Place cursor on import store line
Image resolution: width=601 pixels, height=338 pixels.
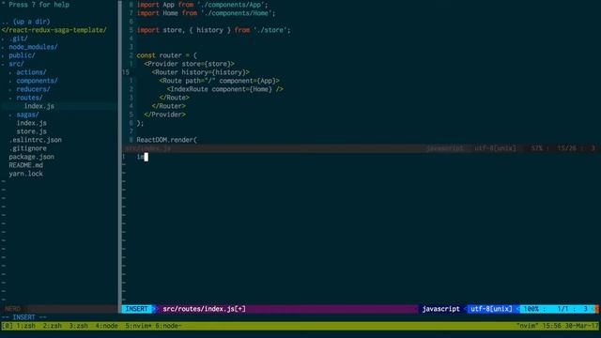[x=213, y=30]
